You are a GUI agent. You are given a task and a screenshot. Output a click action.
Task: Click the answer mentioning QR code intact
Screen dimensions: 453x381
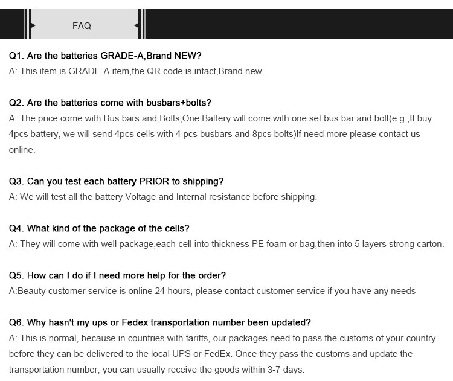coord(137,71)
